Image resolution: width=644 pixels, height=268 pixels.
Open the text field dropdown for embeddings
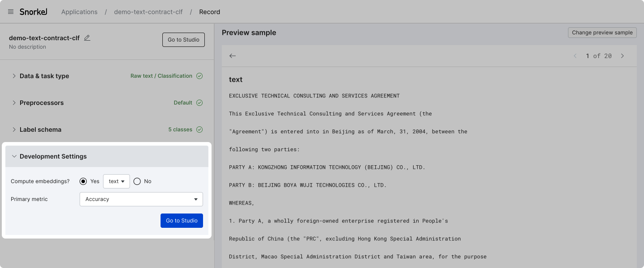116,181
